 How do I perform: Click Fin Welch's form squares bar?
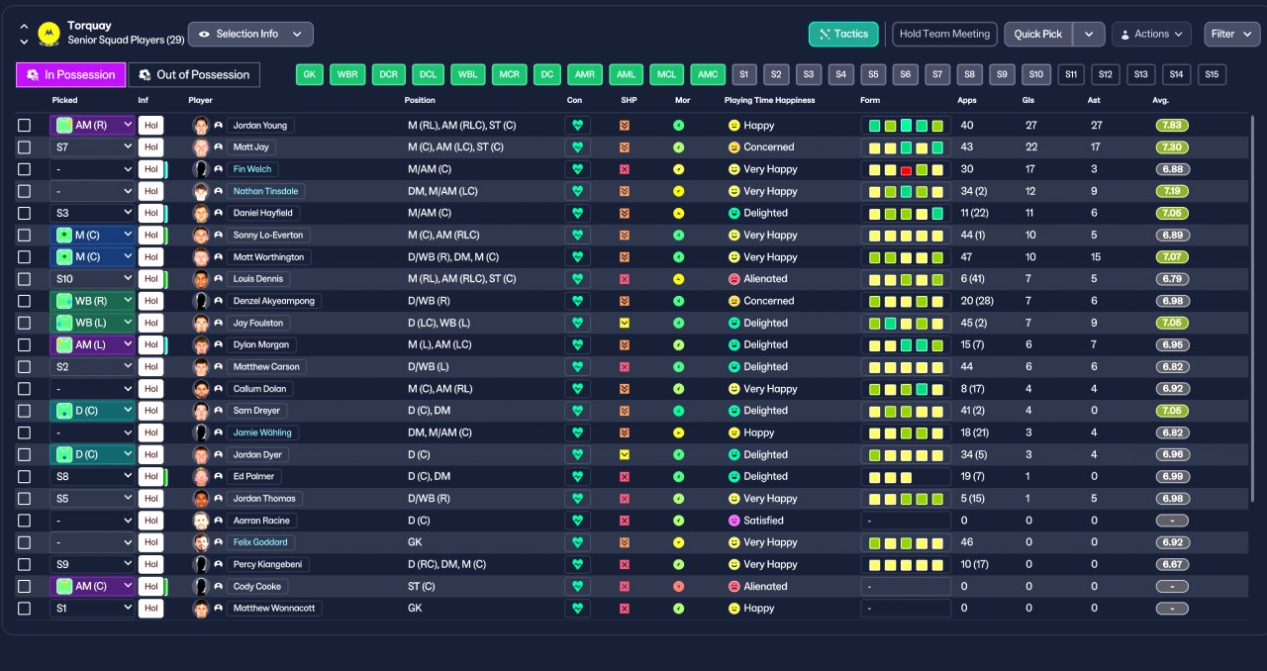tap(906, 169)
